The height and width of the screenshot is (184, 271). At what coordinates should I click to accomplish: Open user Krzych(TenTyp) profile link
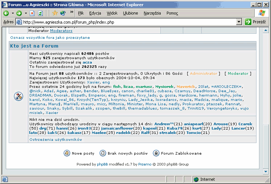point(93,99)
